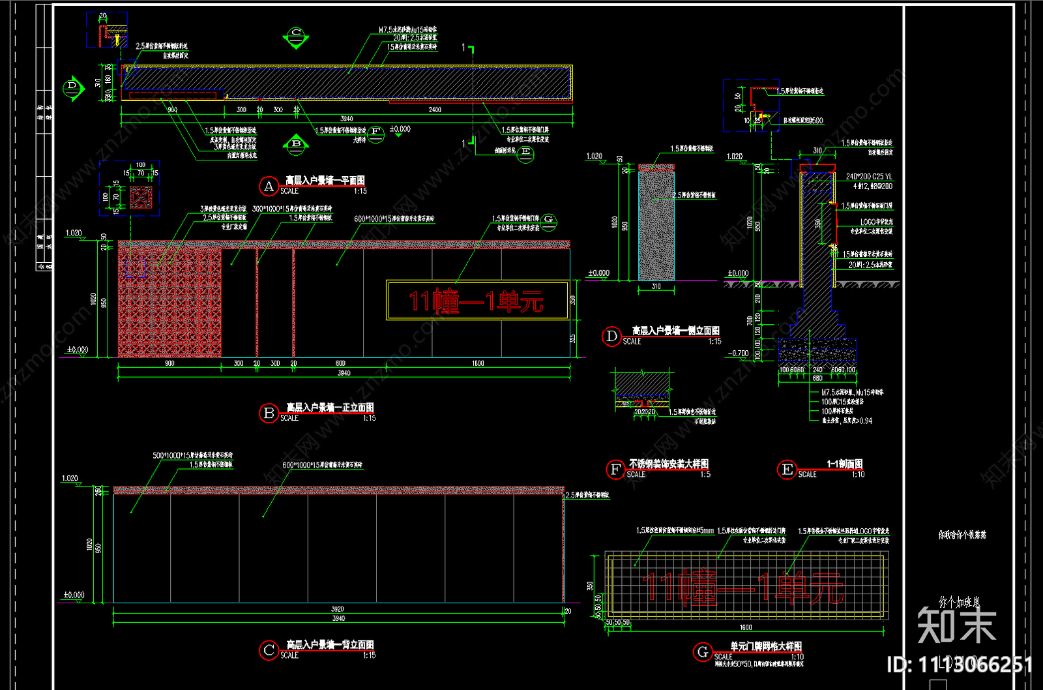Click the 1:5 scale value under detail F title
The height and width of the screenshot is (690, 1043).
(x=705, y=475)
